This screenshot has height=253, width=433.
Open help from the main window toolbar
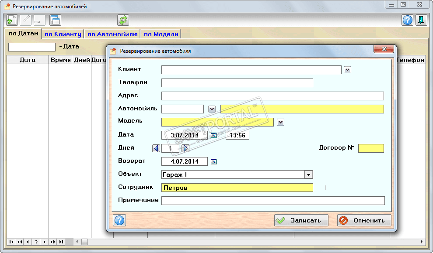(407, 20)
